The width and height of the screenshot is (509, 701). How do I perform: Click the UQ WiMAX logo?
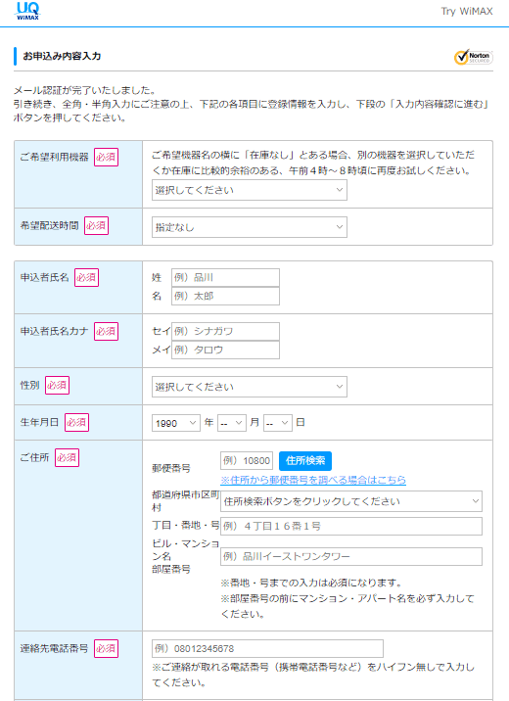click(27, 11)
